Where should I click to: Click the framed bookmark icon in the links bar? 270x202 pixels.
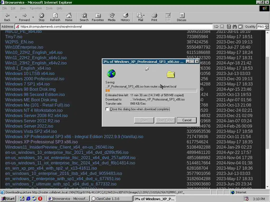(229, 27)
